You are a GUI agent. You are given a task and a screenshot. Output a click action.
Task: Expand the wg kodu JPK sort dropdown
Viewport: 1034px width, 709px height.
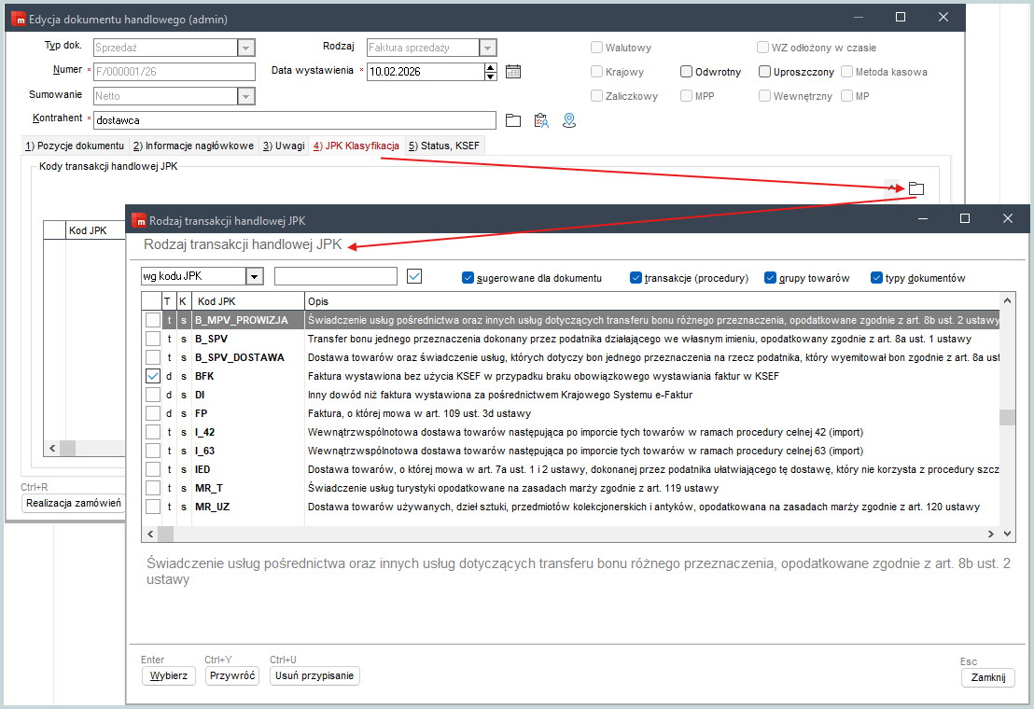tap(254, 276)
